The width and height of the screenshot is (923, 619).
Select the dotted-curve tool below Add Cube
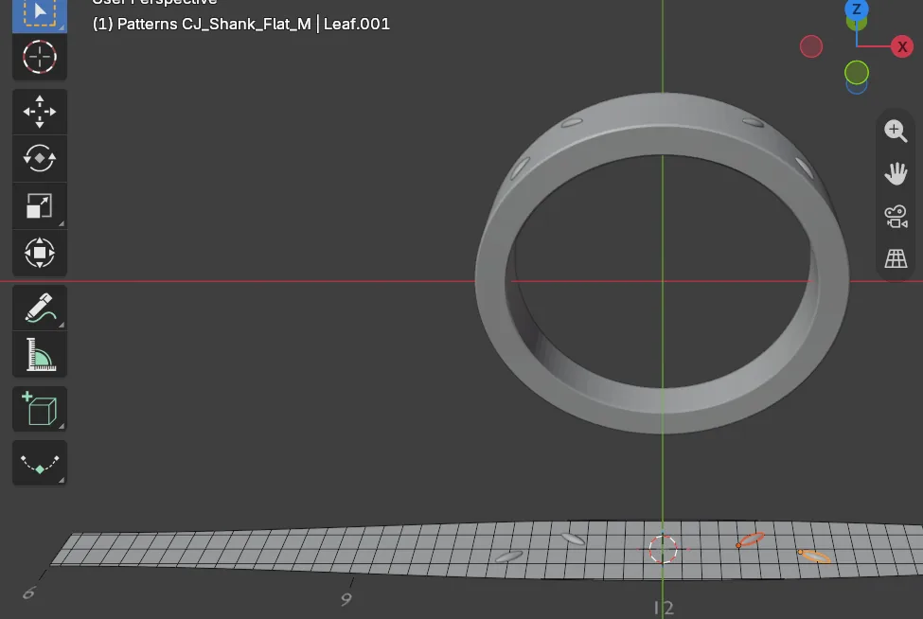click(40, 463)
